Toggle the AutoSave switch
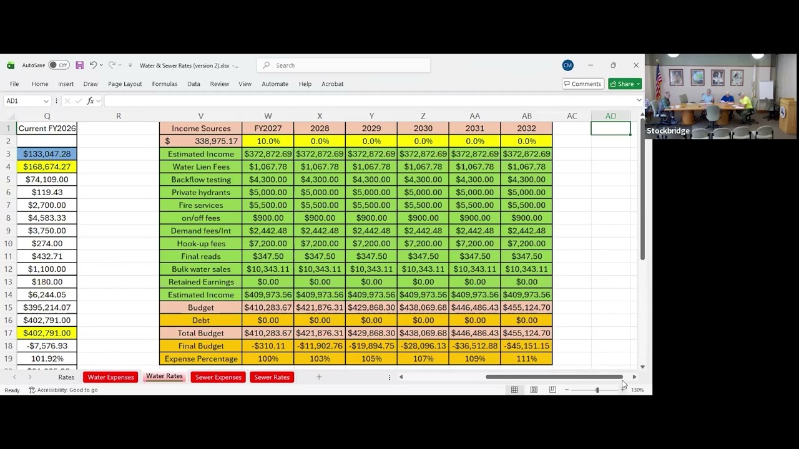Screen dimensions: 799x449 pos(59,65)
